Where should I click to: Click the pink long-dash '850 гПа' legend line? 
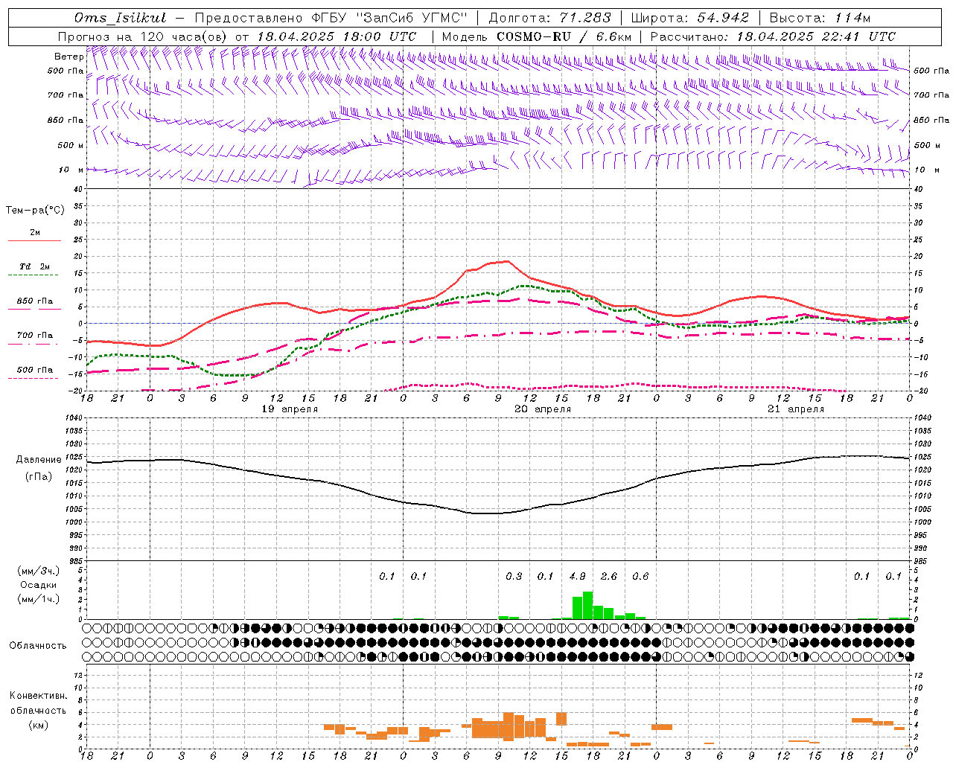[34, 310]
